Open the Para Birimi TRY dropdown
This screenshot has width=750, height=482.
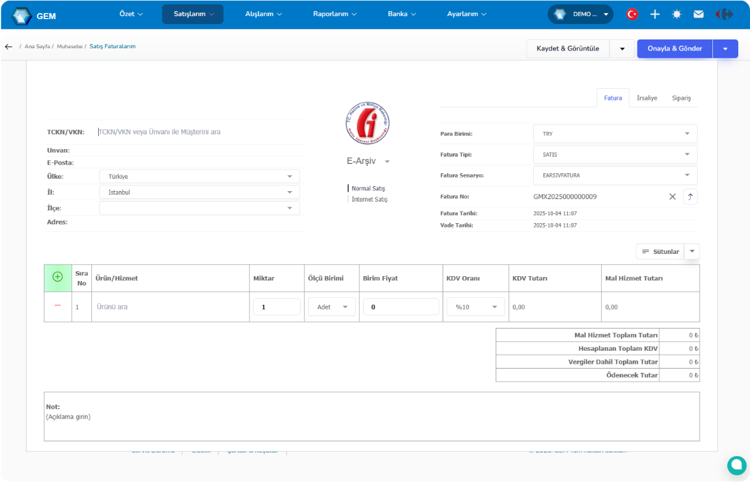tap(615, 134)
